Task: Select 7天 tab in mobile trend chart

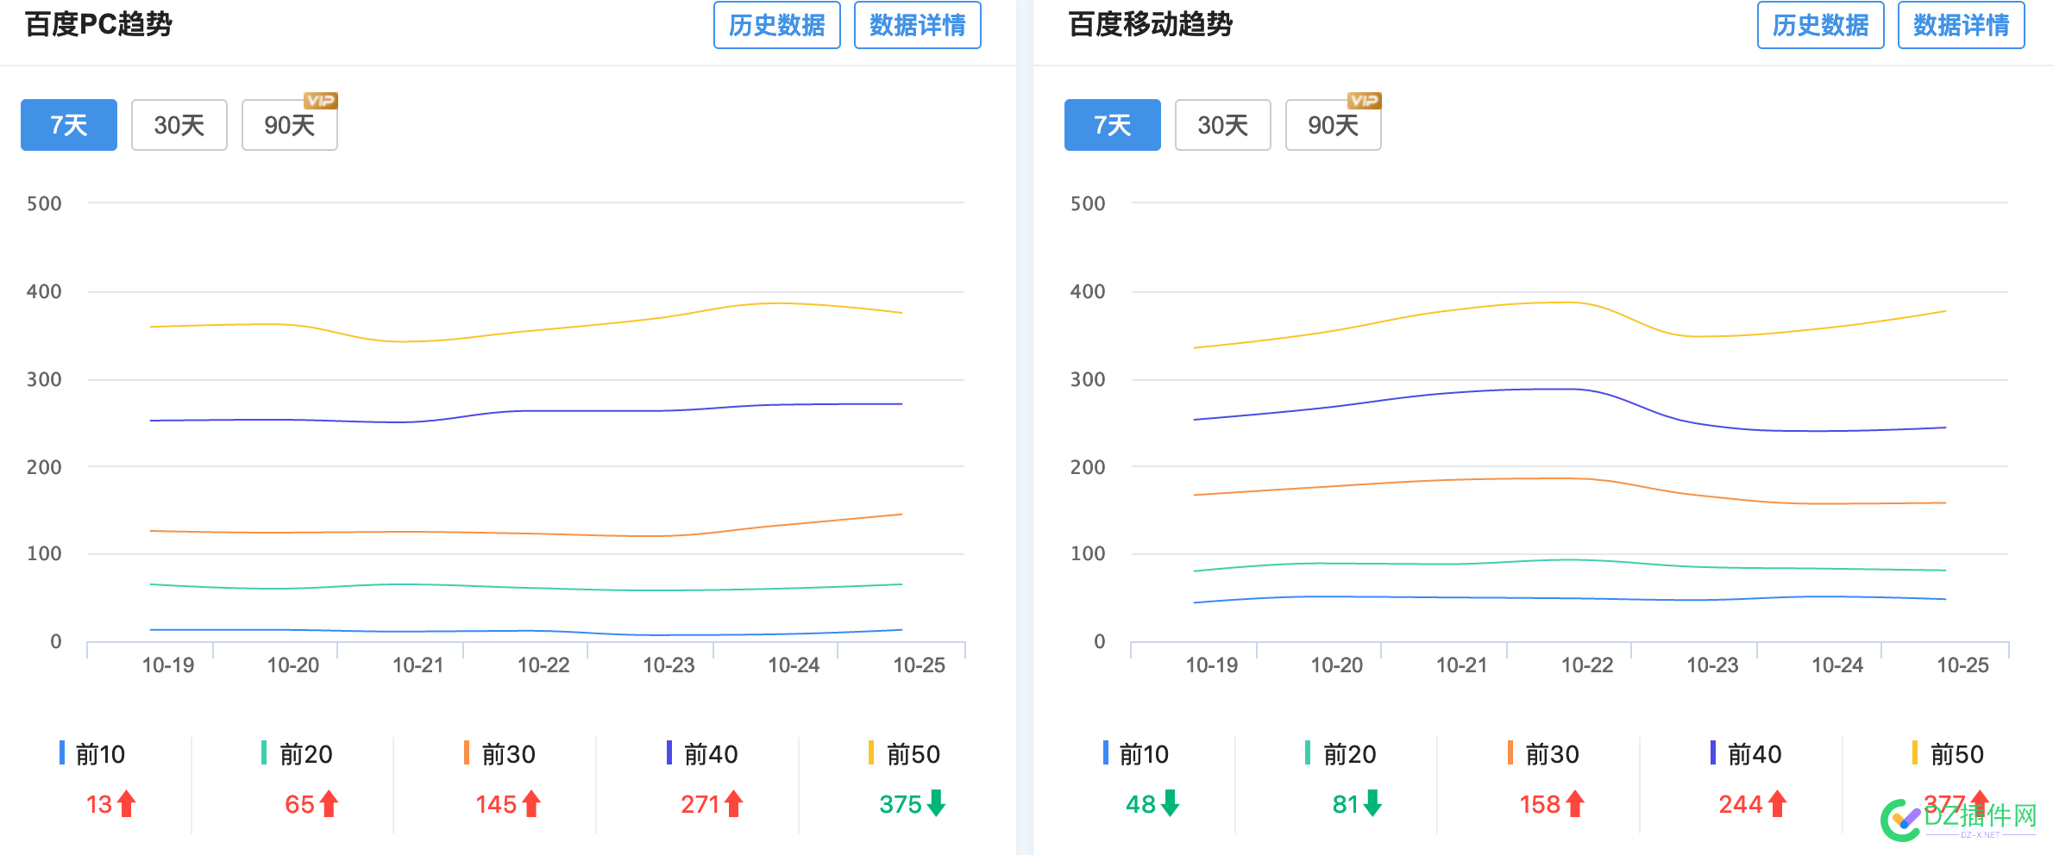Action: coord(1113,125)
